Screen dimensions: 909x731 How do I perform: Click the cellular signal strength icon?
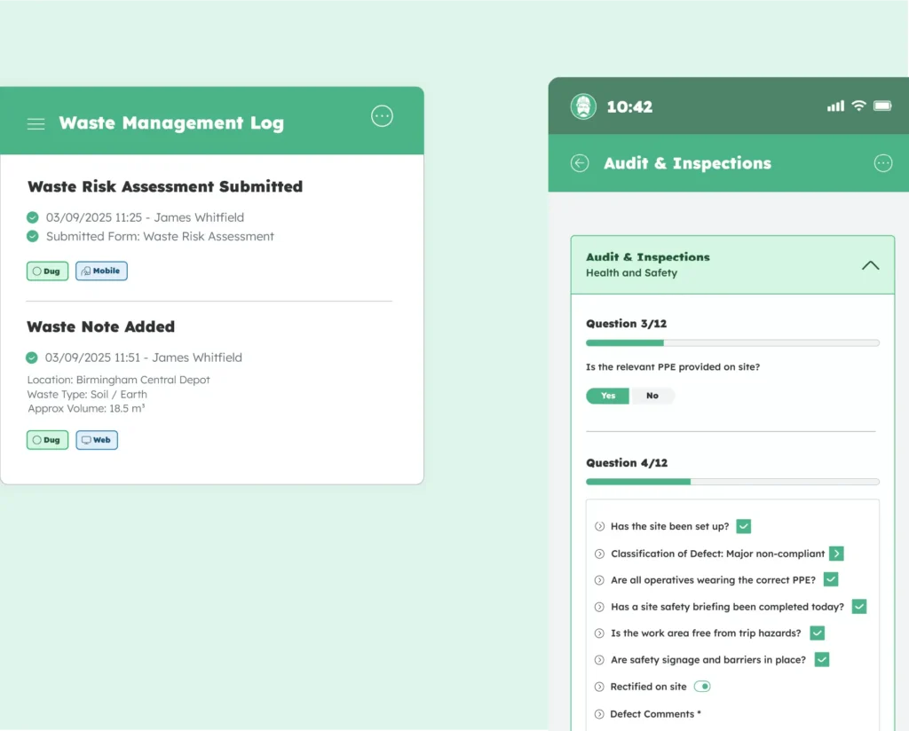[835, 106]
